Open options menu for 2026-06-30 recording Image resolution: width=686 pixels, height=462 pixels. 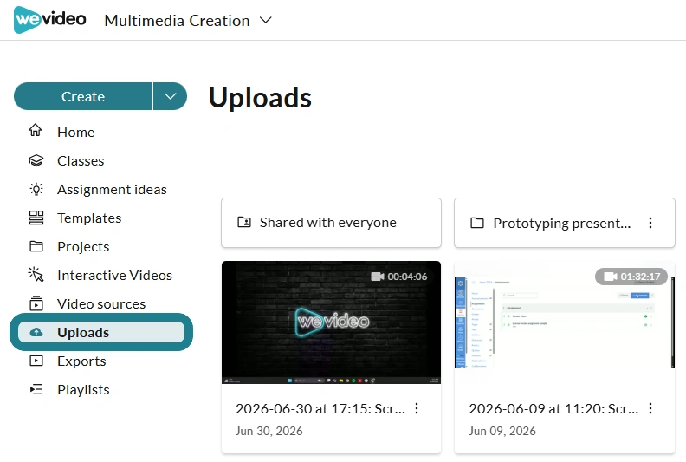(x=417, y=408)
